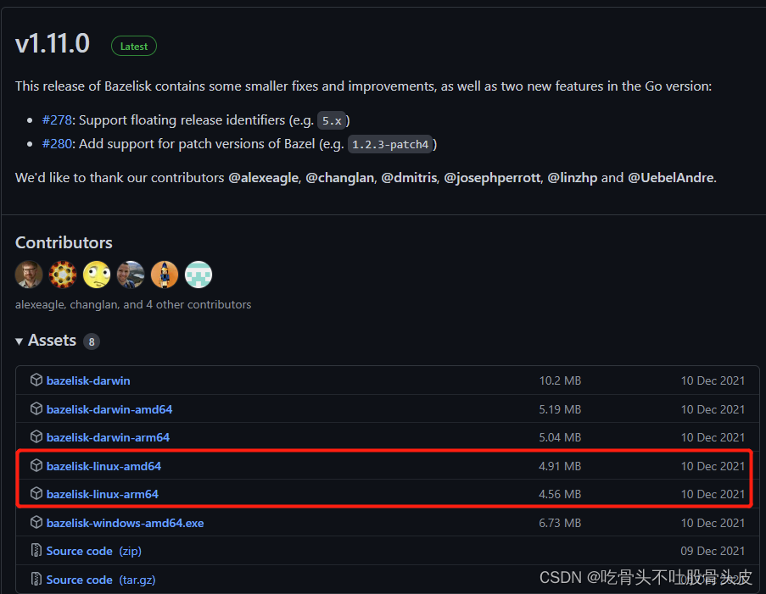Open @UebelAndre contributor mention
The width and height of the screenshot is (766, 594).
point(671,178)
